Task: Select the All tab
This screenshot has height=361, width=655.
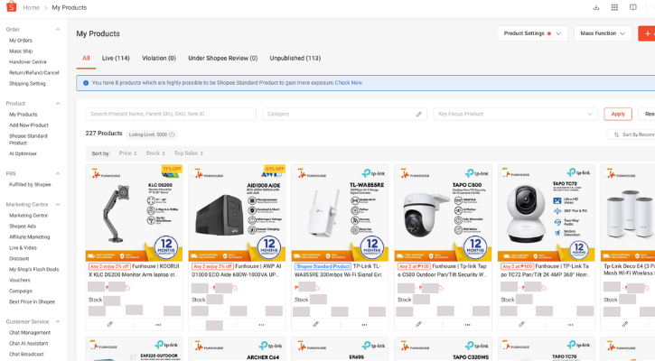Action: pyautogui.click(x=86, y=58)
